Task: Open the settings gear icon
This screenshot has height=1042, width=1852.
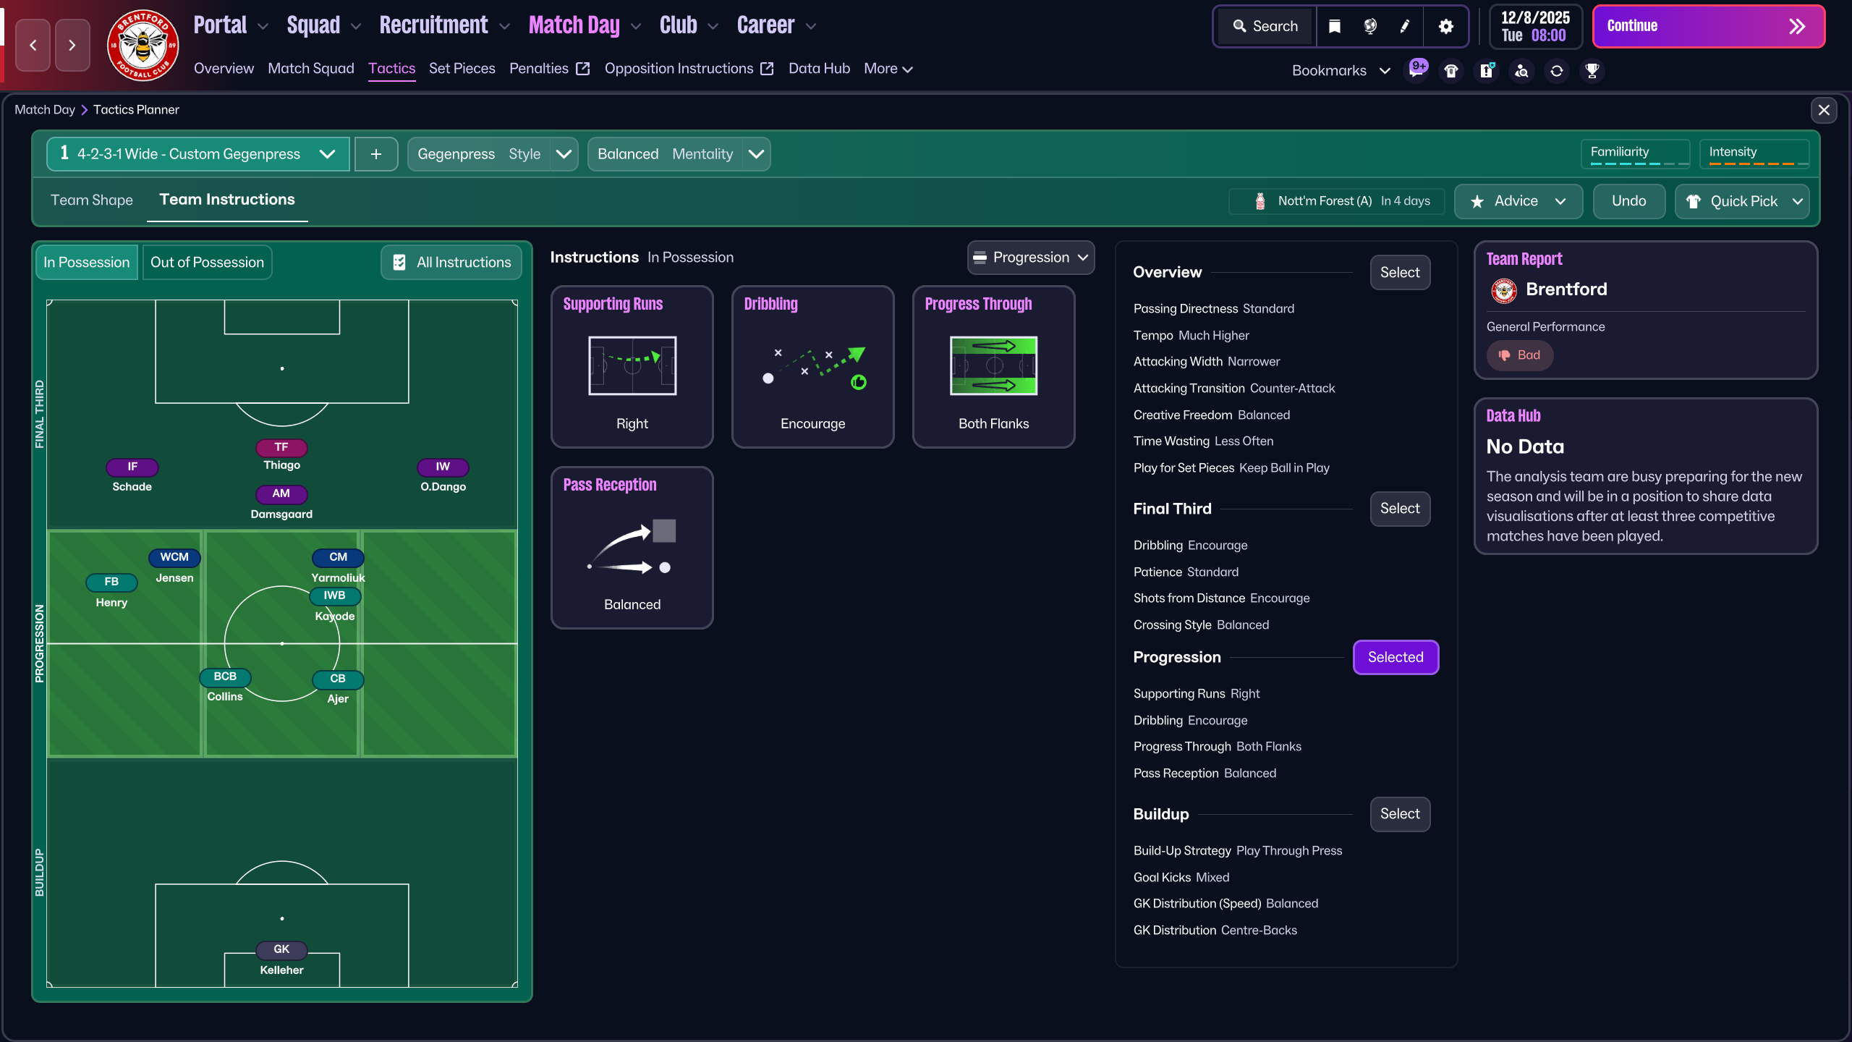Action: point(1445,27)
